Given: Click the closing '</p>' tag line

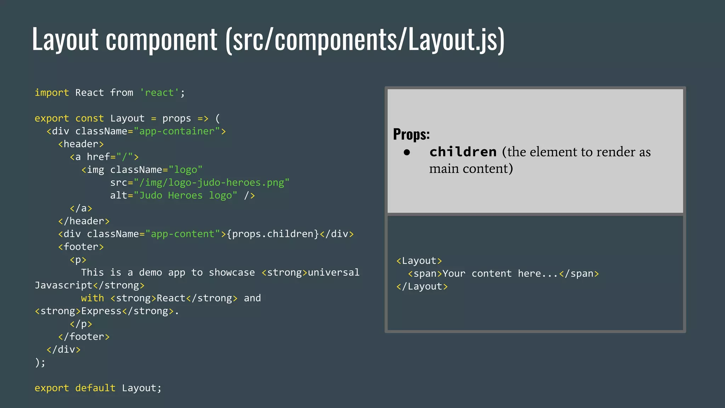Looking at the screenshot, I should [x=81, y=324].
